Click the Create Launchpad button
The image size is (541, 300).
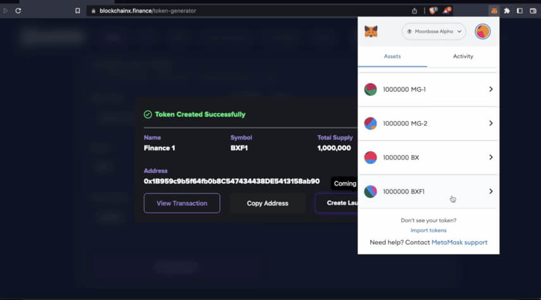pos(337,203)
